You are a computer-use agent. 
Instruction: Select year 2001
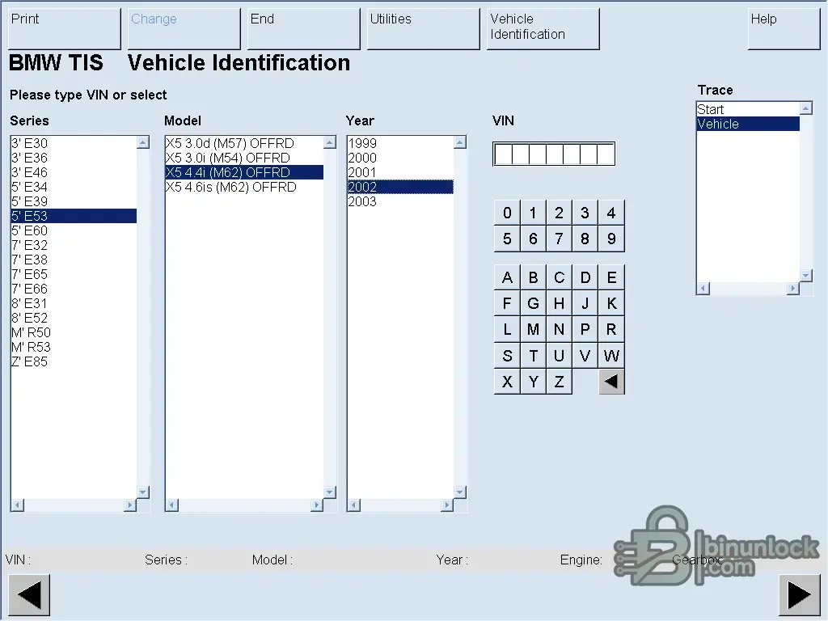coord(400,172)
